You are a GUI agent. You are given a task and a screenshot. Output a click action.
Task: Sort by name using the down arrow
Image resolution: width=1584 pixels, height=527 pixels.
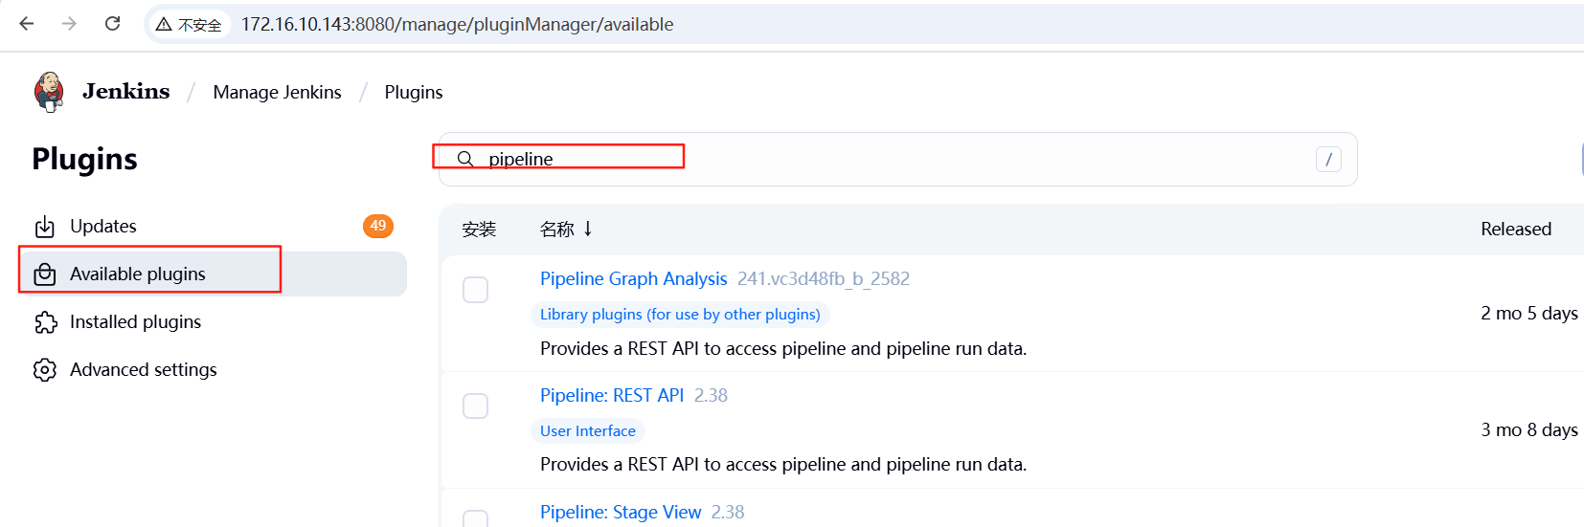coord(588,229)
